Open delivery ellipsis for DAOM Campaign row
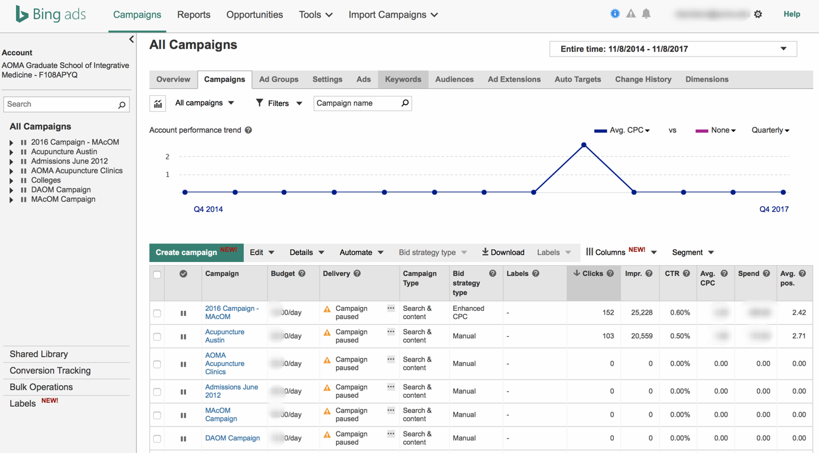This screenshot has width=819, height=453. pyautogui.click(x=391, y=434)
